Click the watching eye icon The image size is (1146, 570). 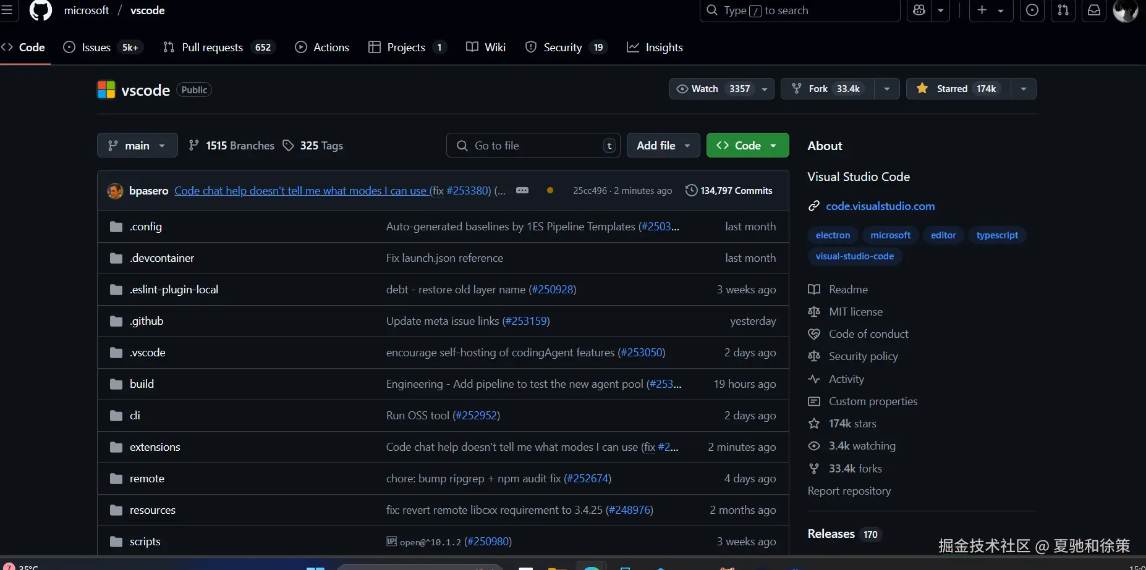814,446
